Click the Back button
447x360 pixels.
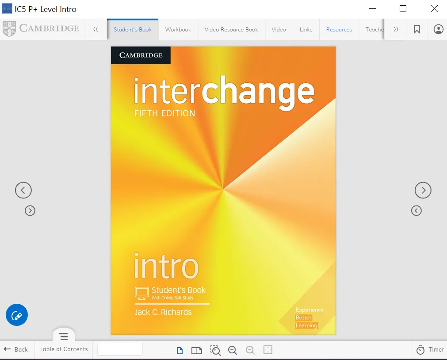coord(15,349)
